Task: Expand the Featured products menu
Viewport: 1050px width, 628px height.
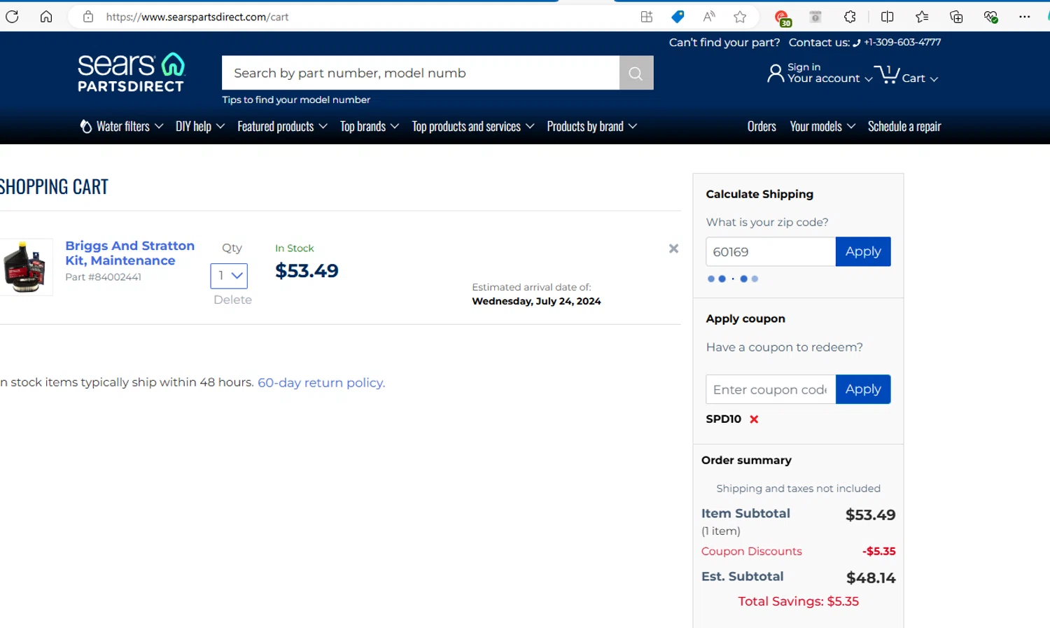Action: [282, 127]
